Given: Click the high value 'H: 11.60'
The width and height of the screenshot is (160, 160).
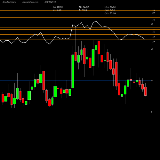Looking at the screenshot, I should 84,7.
